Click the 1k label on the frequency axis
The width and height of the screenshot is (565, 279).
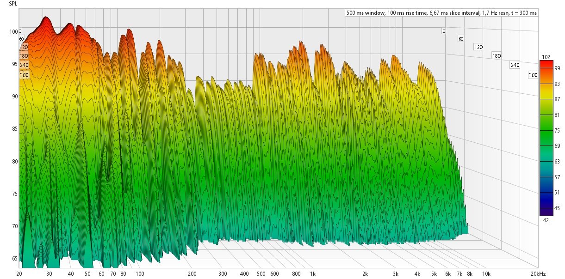[x=313, y=274]
